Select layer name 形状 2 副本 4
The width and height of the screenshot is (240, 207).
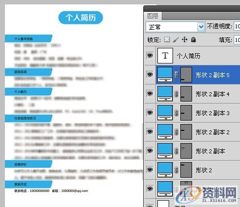213,94
